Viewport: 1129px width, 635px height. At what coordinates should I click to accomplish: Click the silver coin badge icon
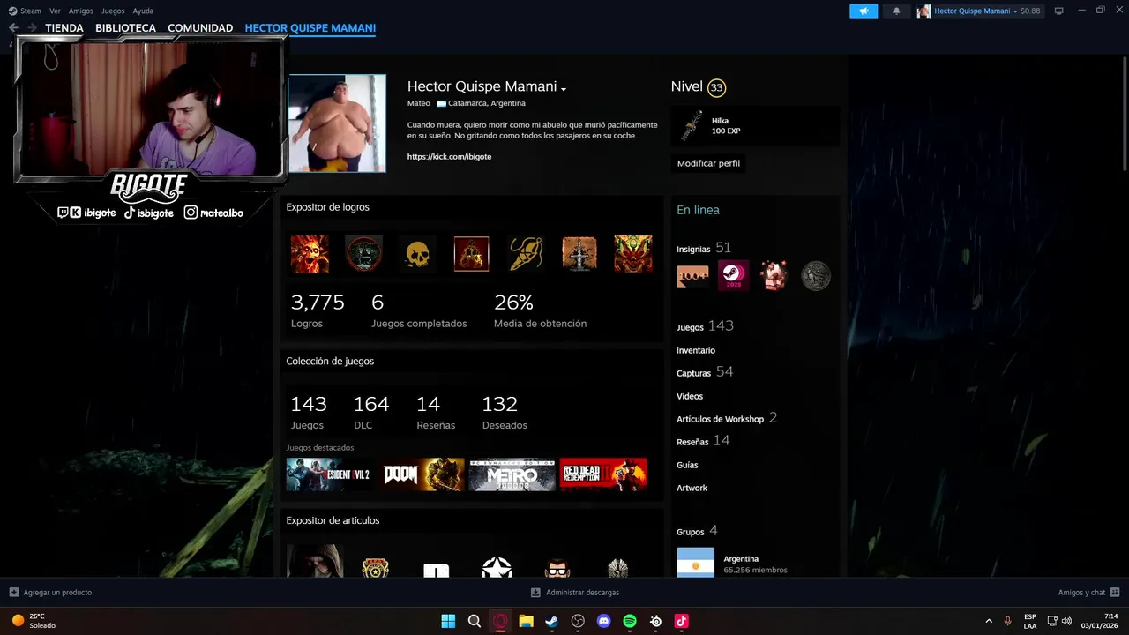click(x=816, y=276)
